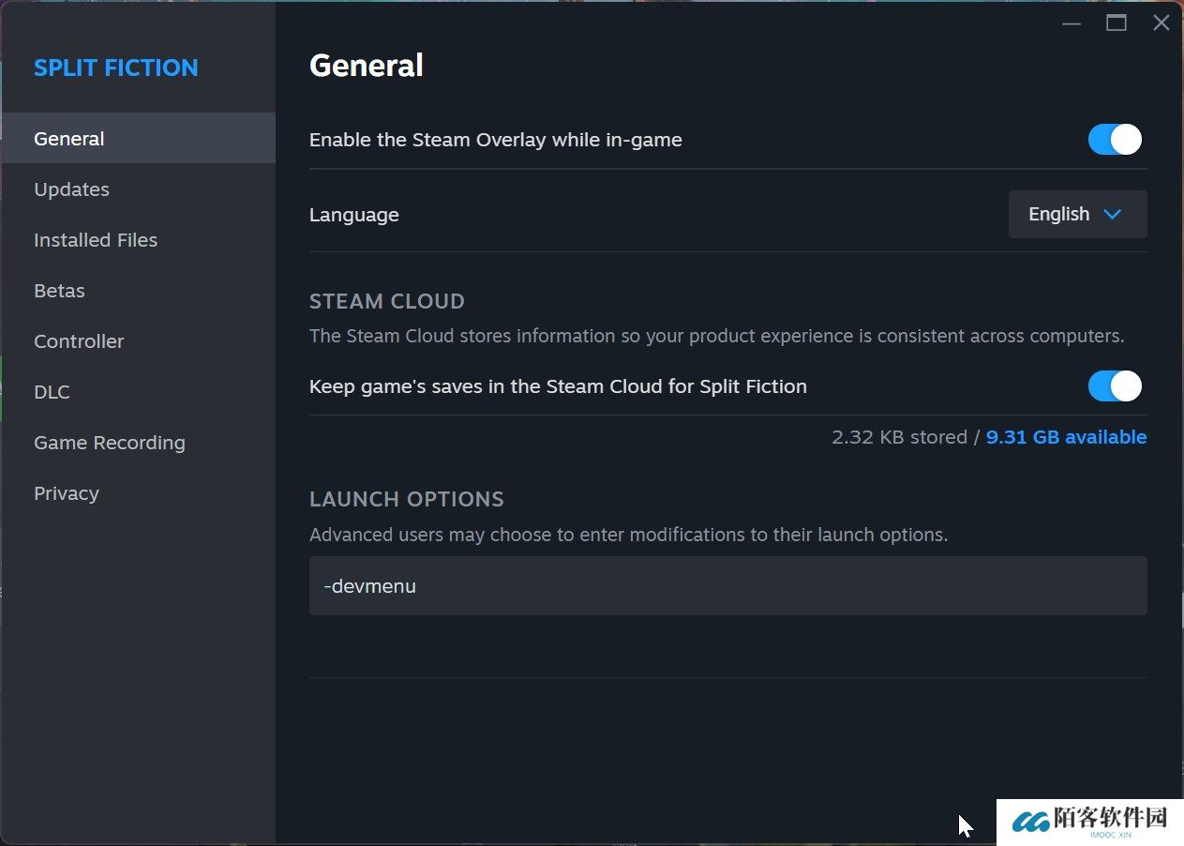Open the Updates section
The height and width of the screenshot is (846, 1184).
(71, 189)
